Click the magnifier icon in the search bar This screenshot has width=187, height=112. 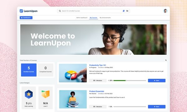click(x=60, y=11)
